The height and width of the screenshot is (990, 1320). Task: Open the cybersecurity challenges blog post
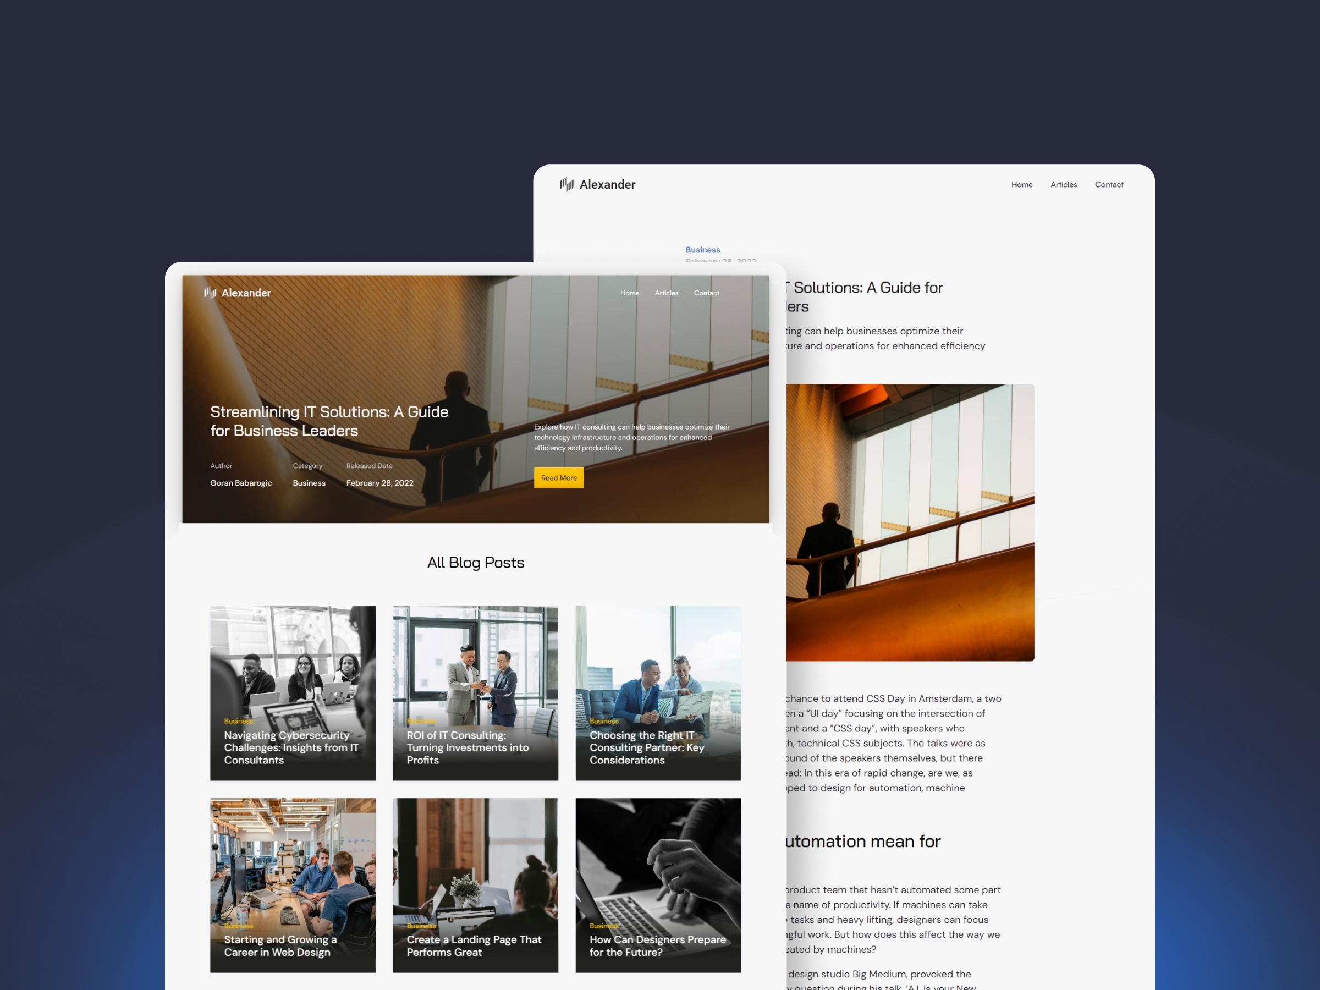[293, 691]
